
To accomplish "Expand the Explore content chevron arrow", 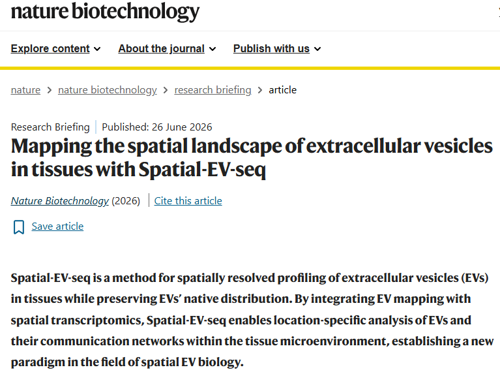I will coord(97,49).
